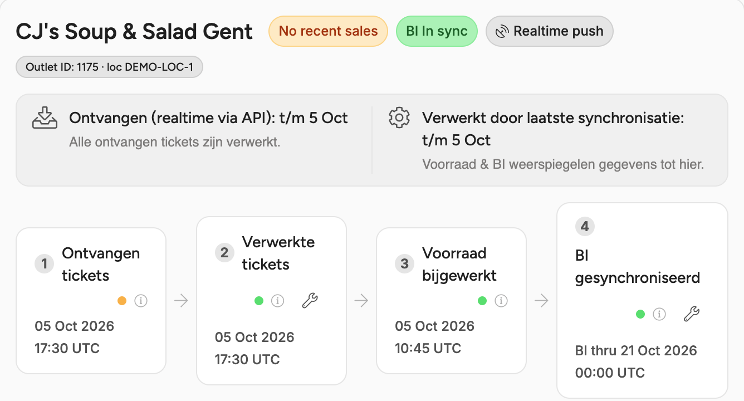The height and width of the screenshot is (401, 744).
Task: Click the 10:45 UTC timestamp
Action: (428, 349)
